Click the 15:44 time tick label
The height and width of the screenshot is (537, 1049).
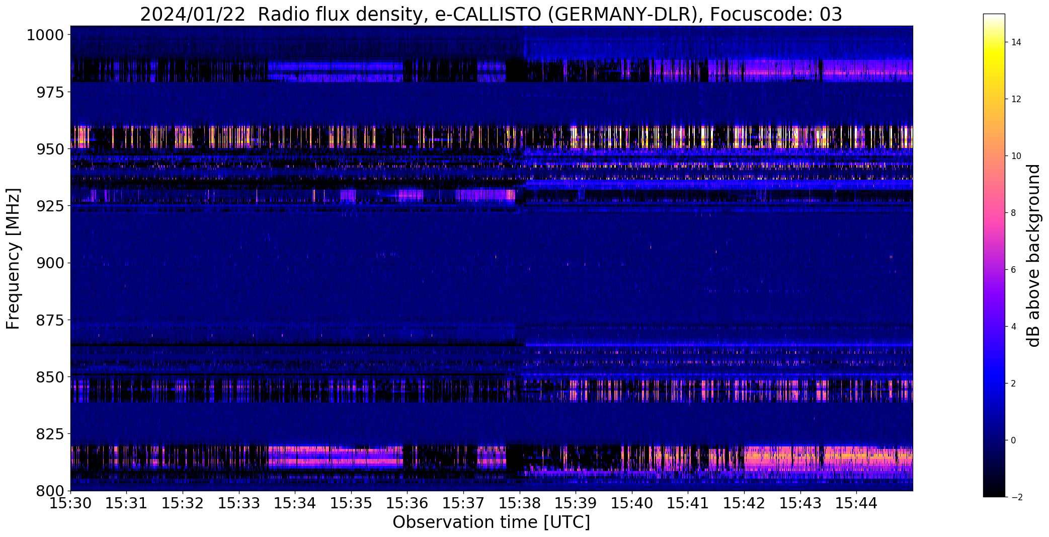[x=857, y=503]
